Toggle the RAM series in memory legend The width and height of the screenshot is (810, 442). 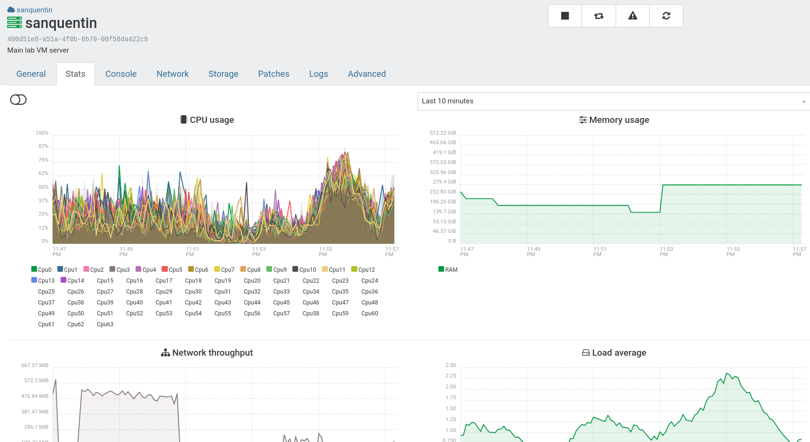(448, 269)
